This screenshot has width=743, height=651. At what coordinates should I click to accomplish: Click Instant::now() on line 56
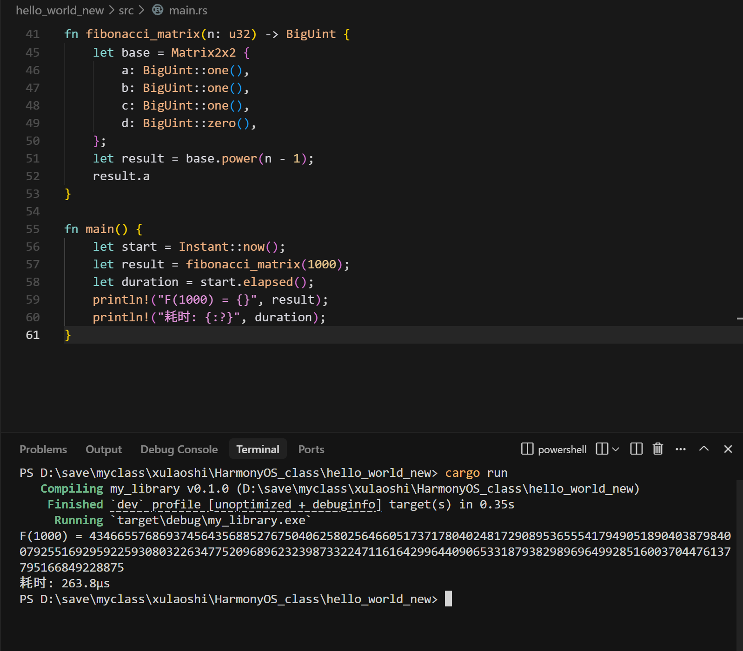pos(229,247)
